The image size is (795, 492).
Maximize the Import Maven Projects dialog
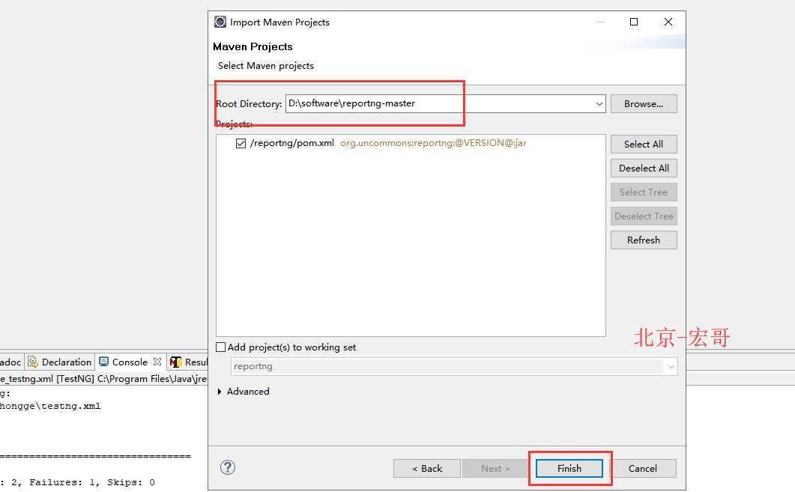point(634,22)
